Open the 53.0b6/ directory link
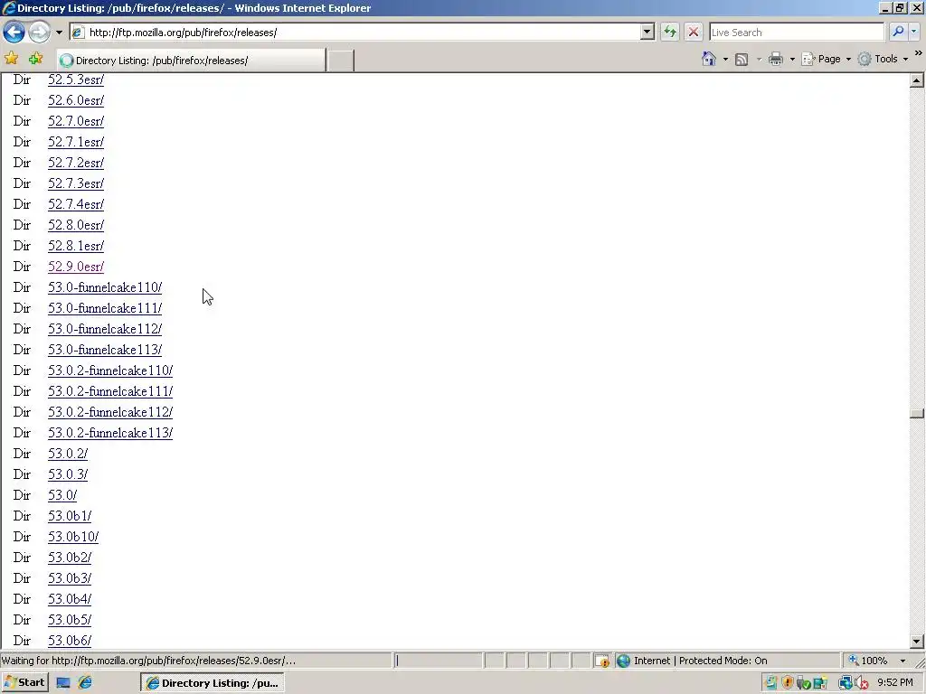Viewport: 926px width, 694px height. tap(70, 641)
